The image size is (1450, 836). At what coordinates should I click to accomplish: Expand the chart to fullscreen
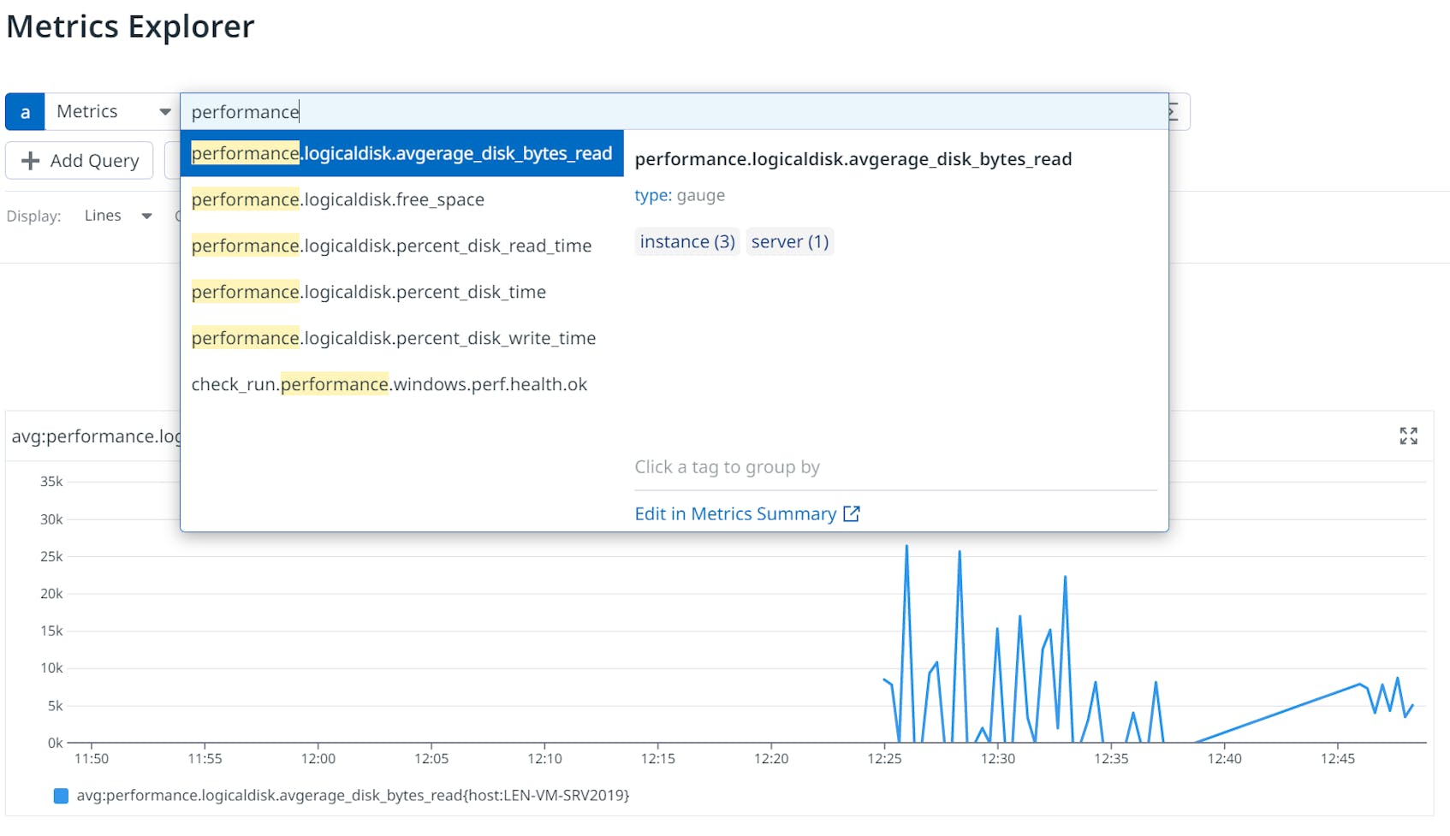pyautogui.click(x=1409, y=436)
